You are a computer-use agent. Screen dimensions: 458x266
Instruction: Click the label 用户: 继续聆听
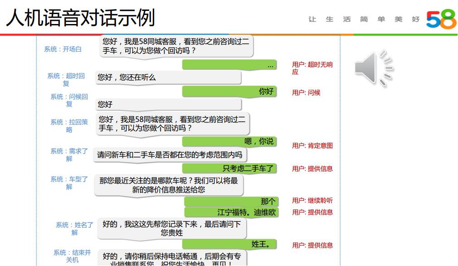pyautogui.click(x=312, y=200)
